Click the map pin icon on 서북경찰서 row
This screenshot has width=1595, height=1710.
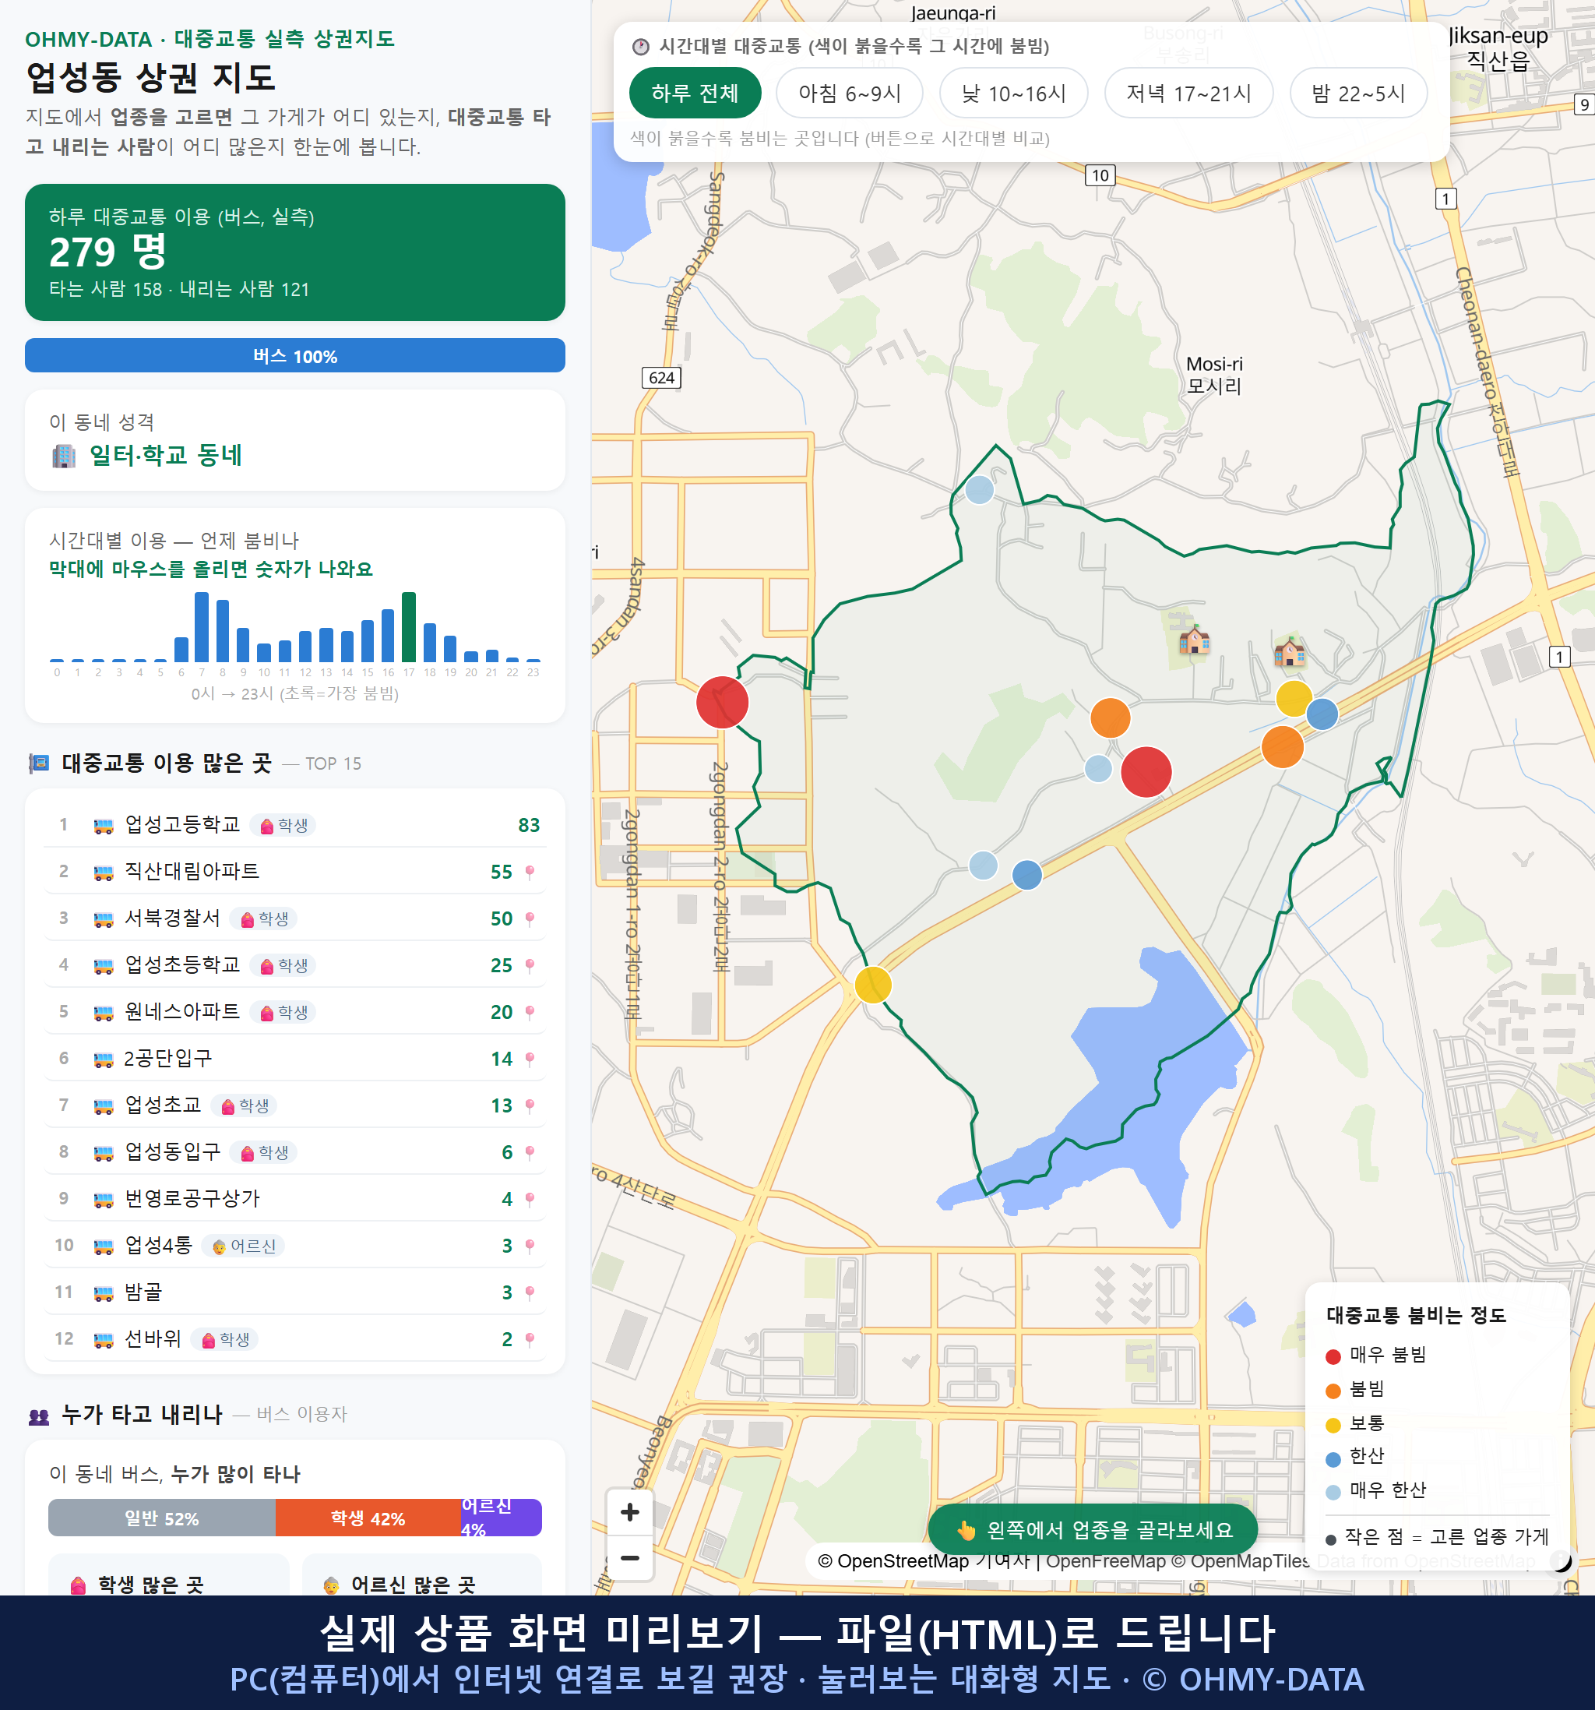click(530, 918)
